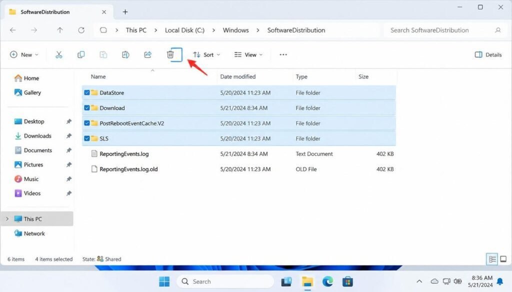The width and height of the screenshot is (512, 292).
Task: Open Videos quick access folder
Action: point(27,193)
